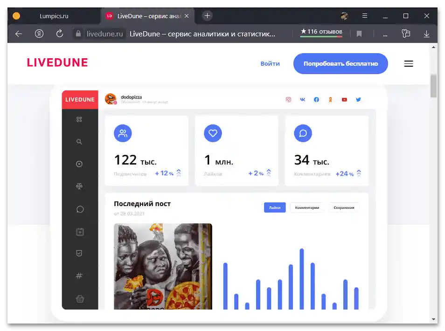Image resolution: width=445 pixels, height=331 pixels.
Task: Open the browser profile avatar
Action: [344, 16]
